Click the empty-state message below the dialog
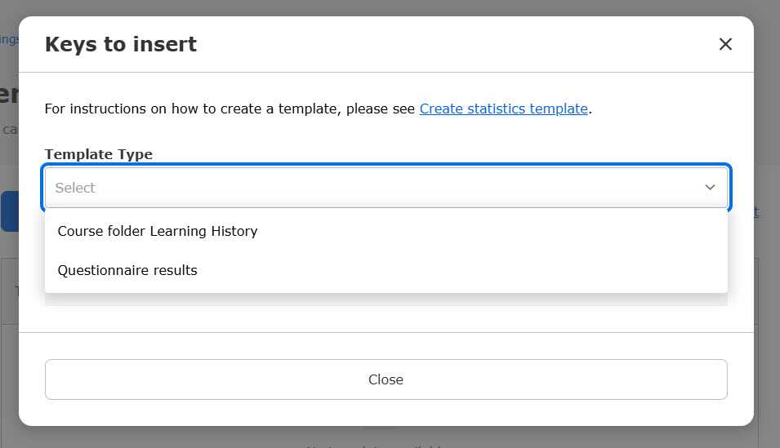The height and width of the screenshot is (448, 780). click(376, 444)
